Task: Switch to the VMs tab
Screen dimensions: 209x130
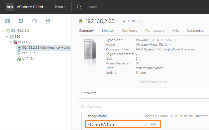Action: 175,31
